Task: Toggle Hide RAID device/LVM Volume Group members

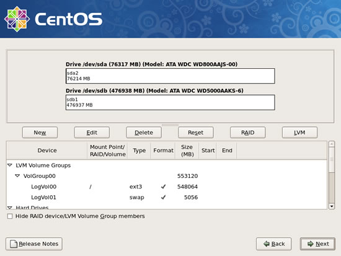Action: click(10, 216)
